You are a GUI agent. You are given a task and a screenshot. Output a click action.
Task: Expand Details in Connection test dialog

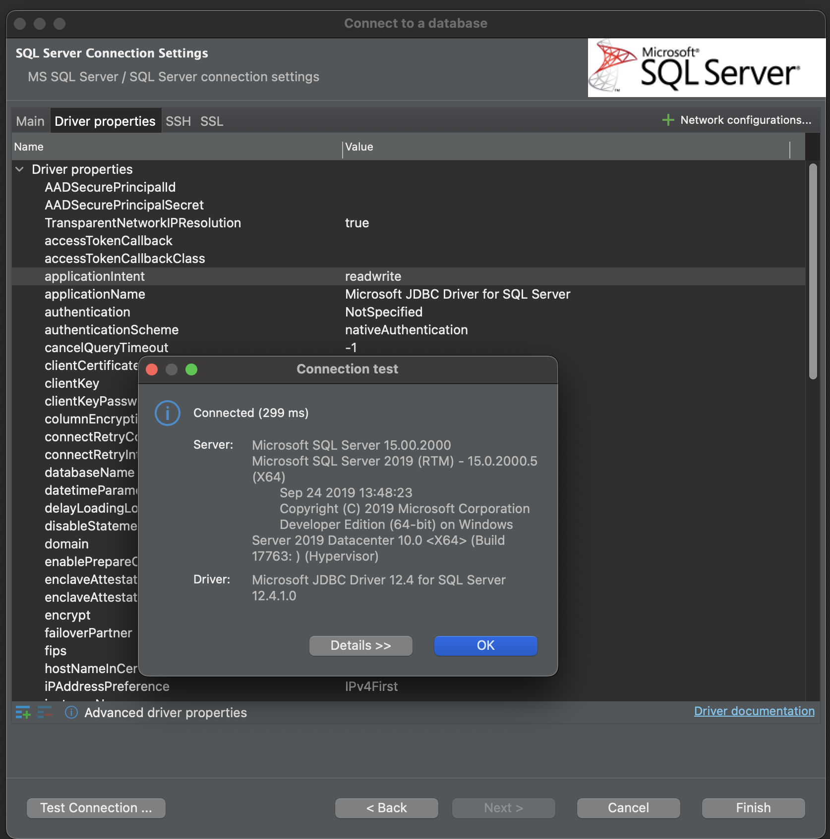pyautogui.click(x=360, y=645)
